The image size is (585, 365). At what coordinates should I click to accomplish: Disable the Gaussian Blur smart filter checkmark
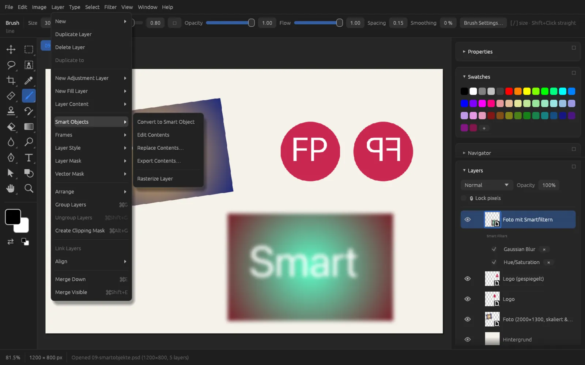[x=494, y=249]
